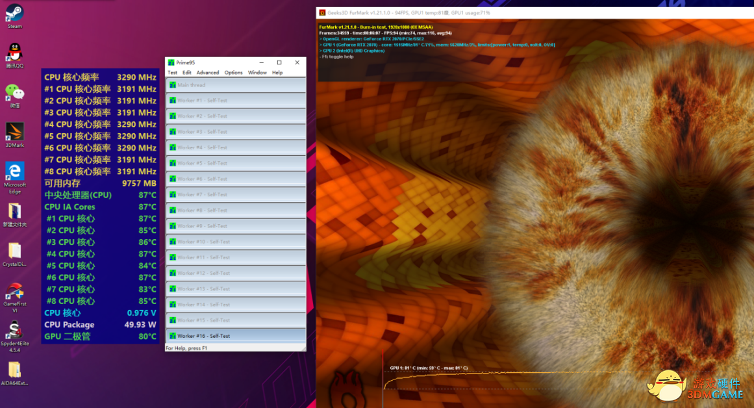
Task: Open the Steam desktop shortcut
Action: pos(14,16)
